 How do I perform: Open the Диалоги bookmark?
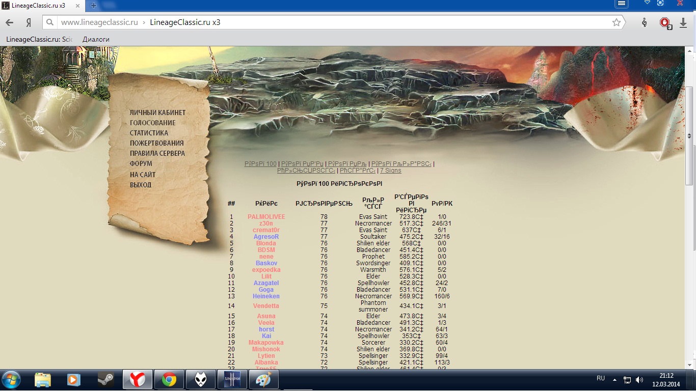click(x=96, y=39)
